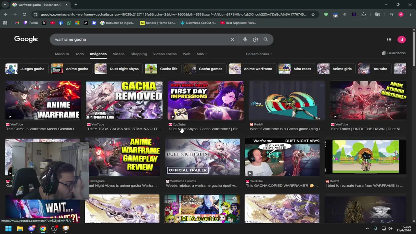416x234 pixels.
Task: Switch to the Todo tab
Action: [80, 54]
